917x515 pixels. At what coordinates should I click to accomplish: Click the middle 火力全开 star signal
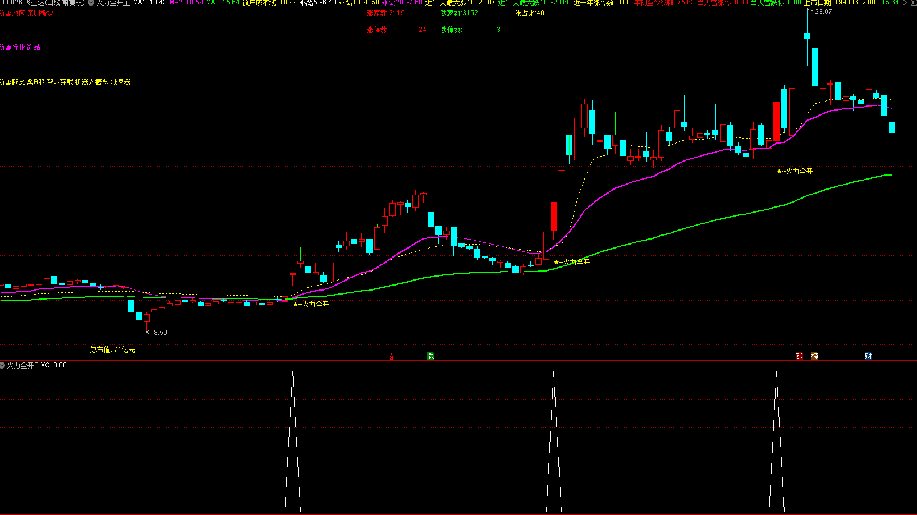(572, 262)
